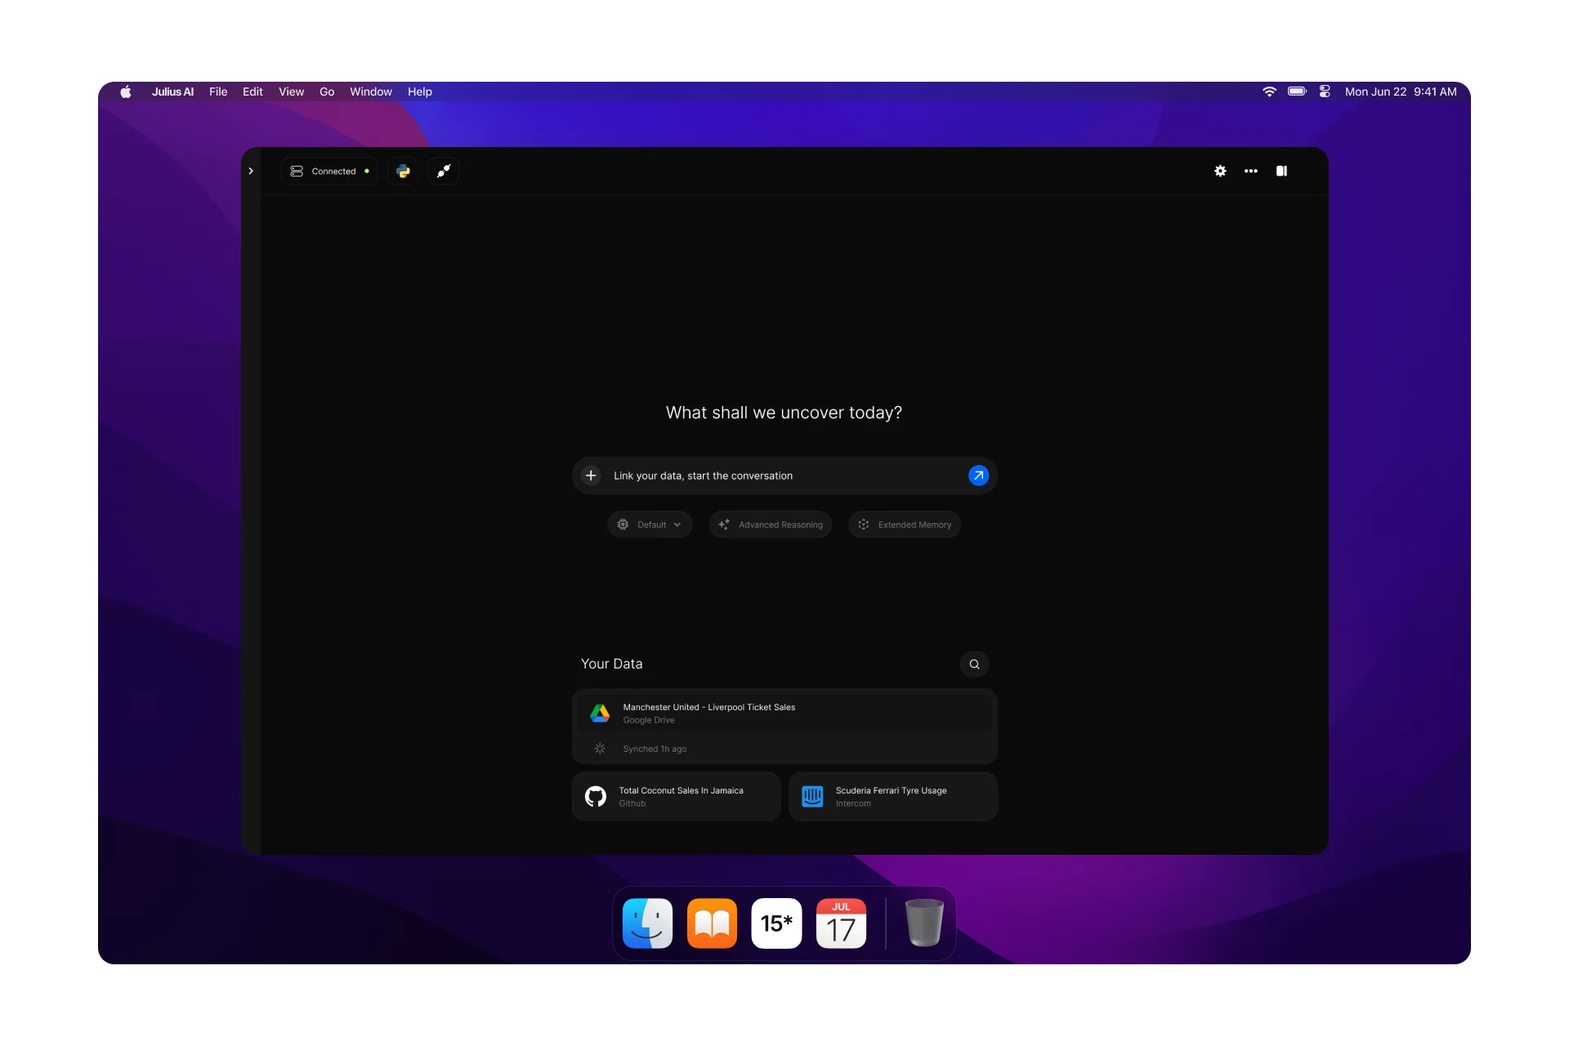The image size is (1569, 1046).
Task: Click the plus icon to attach data
Action: tap(591, 476)
